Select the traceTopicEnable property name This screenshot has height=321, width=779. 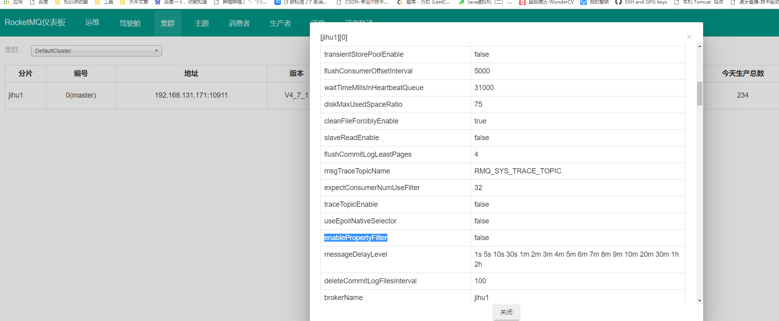click(x=351, y=204)
